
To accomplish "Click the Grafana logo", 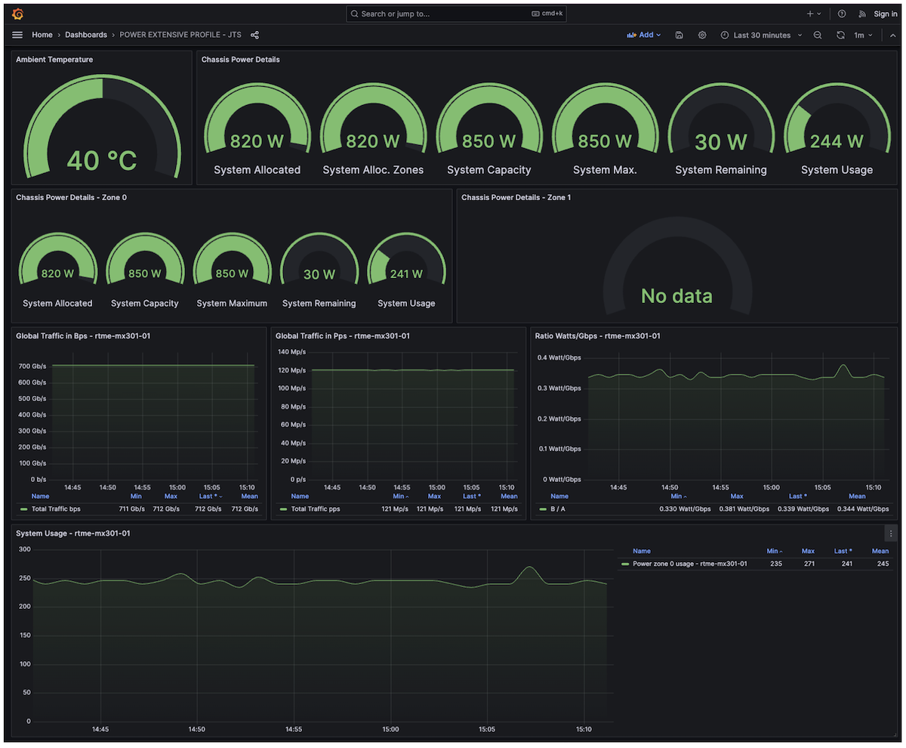I will 17,13.
